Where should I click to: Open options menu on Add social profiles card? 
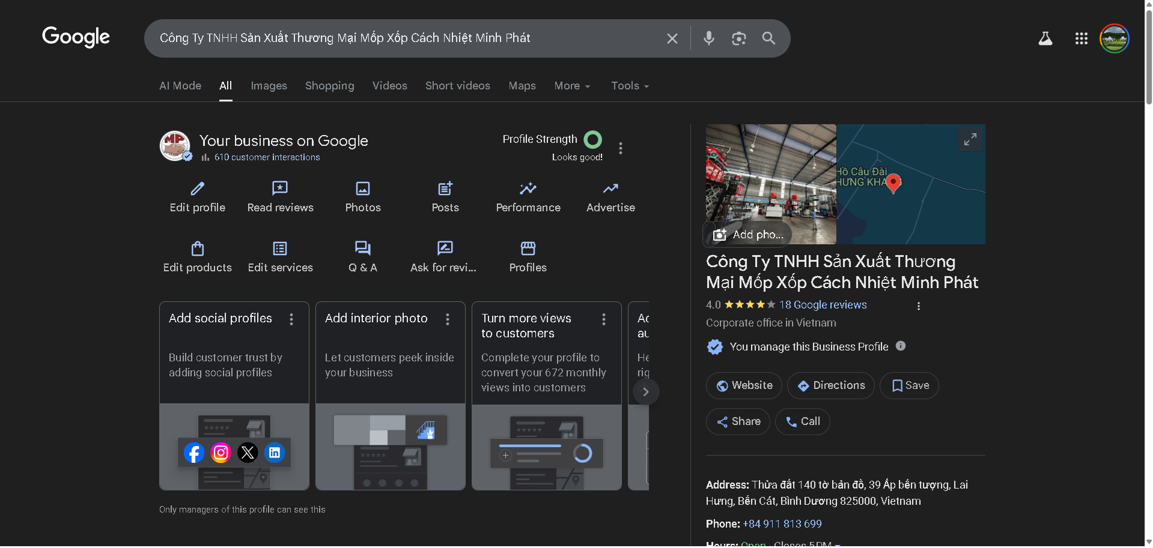(291, 319)
